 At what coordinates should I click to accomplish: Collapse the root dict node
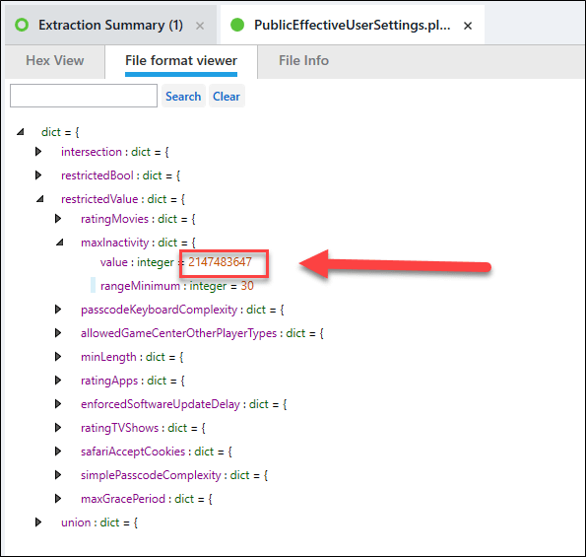click(x=21, y=132)
